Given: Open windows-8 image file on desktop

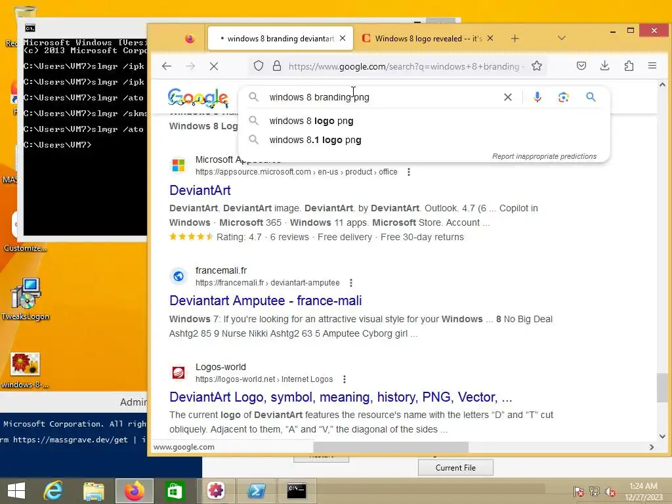Looking at the screenshot, I should click(x=25, y=370).
